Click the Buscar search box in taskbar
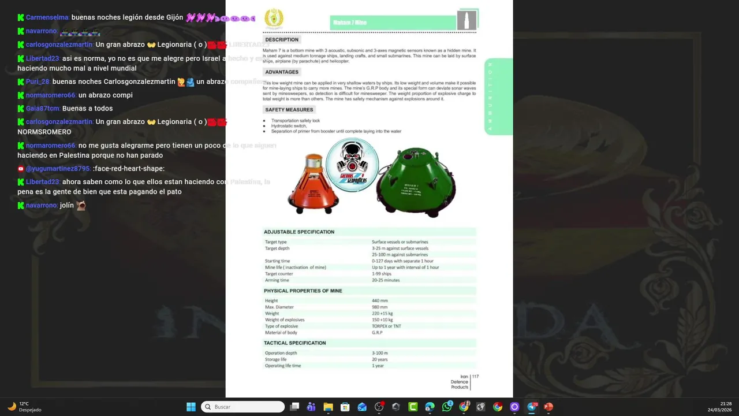The height and width of the screenshot is (416, 739). point(242,407)
